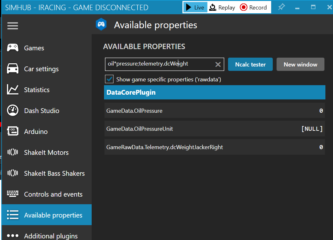Open the Car settings label
Screen dimensions: 333x240
coord(42,69)
